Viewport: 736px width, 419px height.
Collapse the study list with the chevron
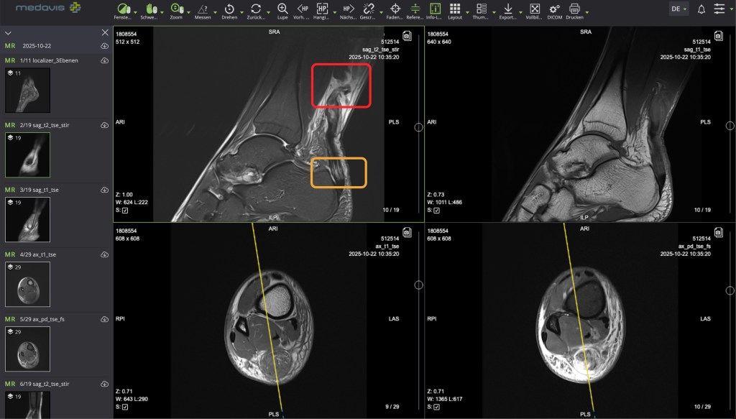9,33
